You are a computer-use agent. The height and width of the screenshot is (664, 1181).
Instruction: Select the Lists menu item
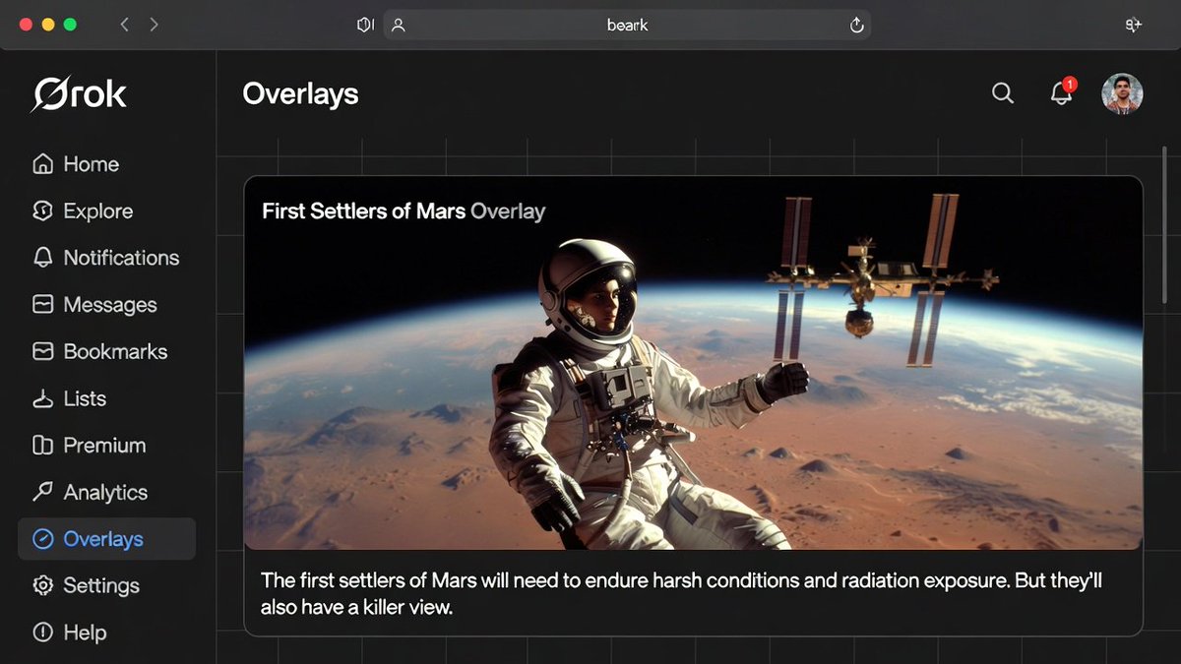click(85, 398)
